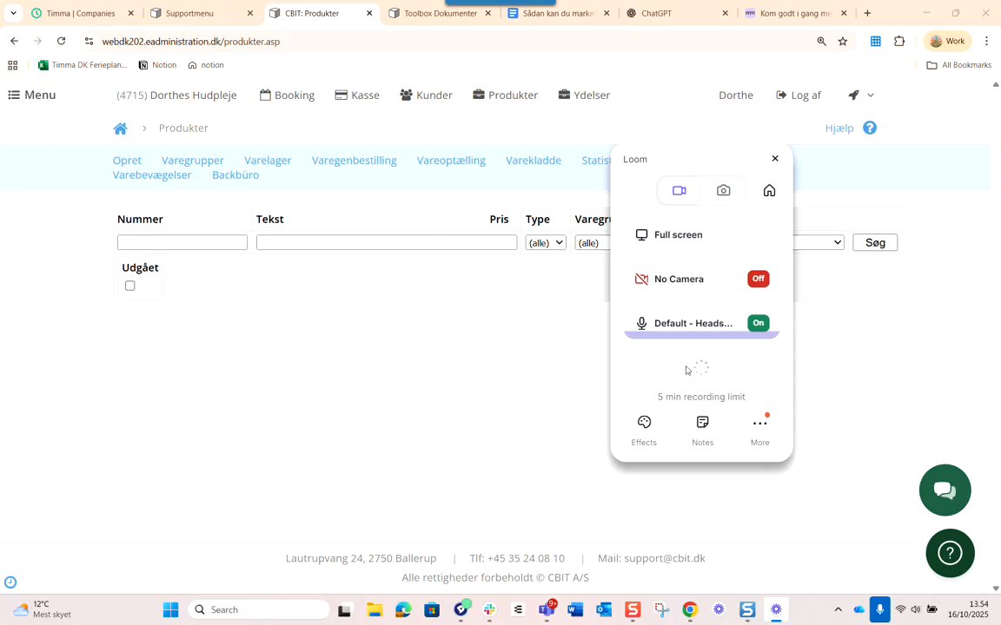Open Loom Notes

coord(702,431)
